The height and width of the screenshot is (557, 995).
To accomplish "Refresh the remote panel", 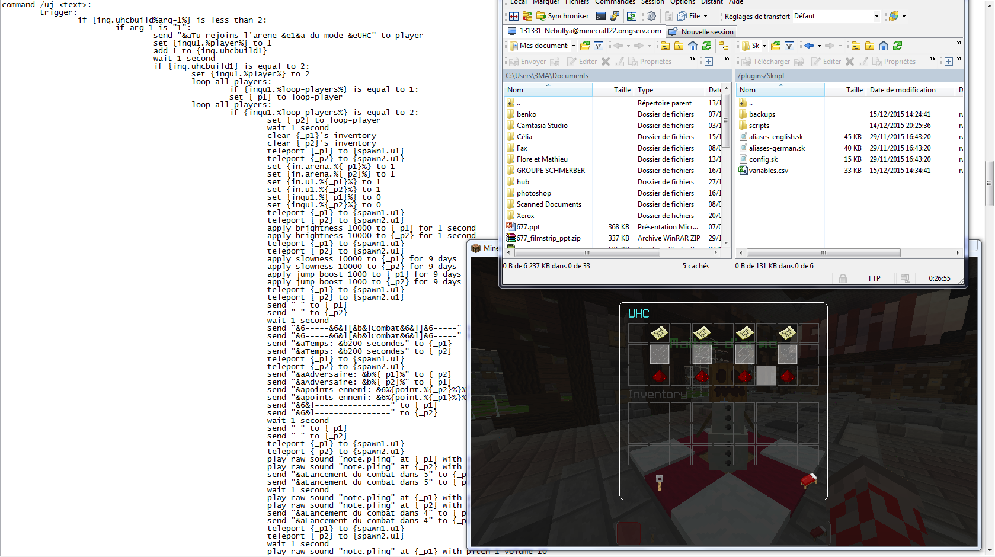I will click(897, 46).
